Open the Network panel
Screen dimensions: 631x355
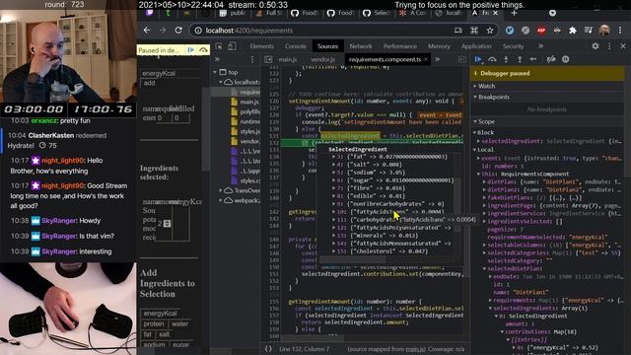point(361,46)
